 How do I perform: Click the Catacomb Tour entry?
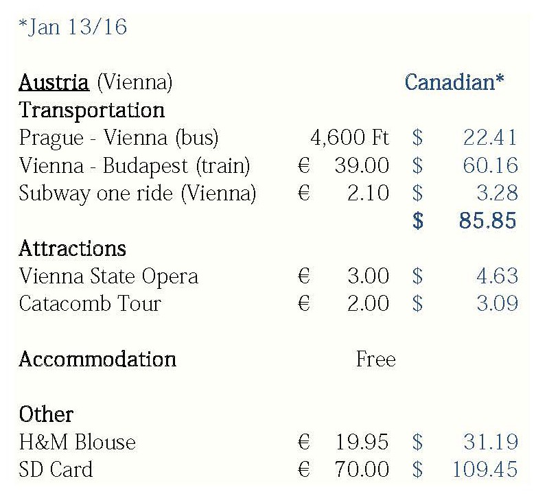point(89,303)
